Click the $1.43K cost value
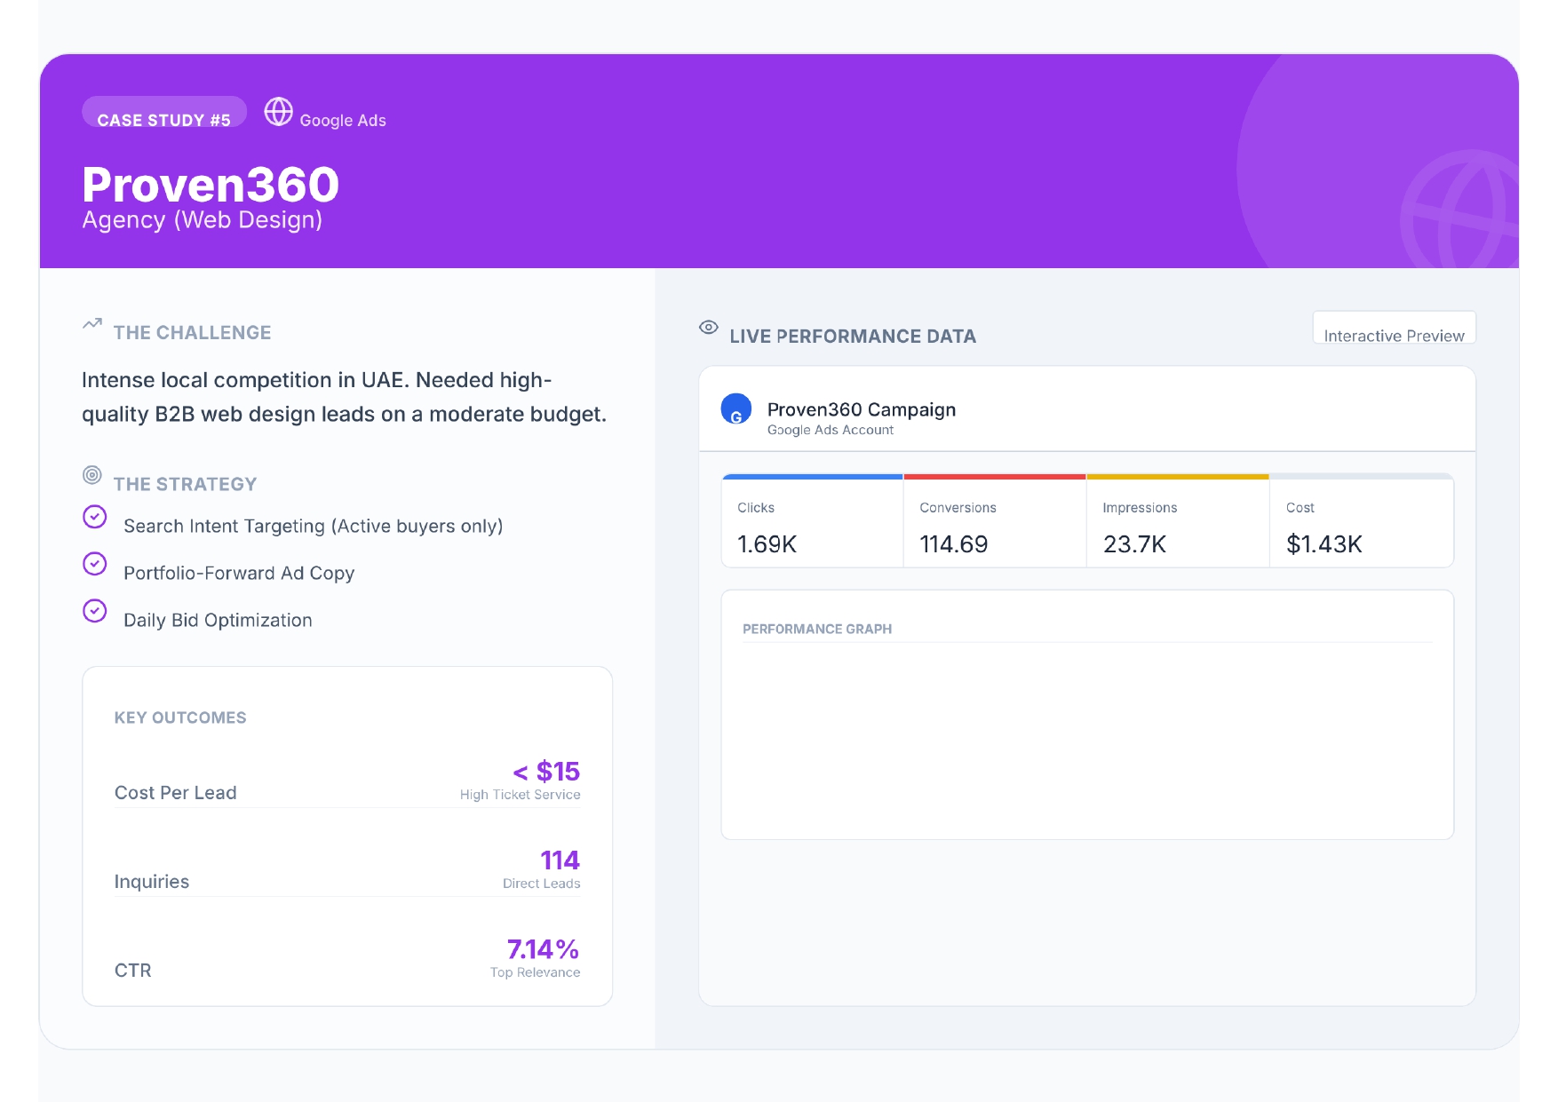The width and height of the screenshot is (1558, 1102). tap(1324, 544)
